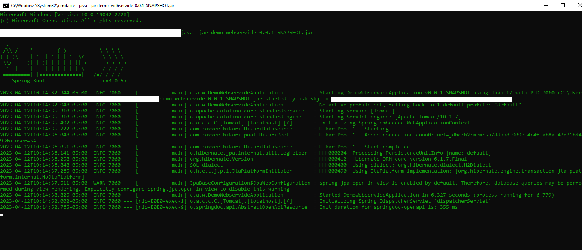Click logger 'o.springdoc.api.AbstractOpenApiResource'
The height and width of the screenshot is (250, 582).
click(x=249, y=207)
